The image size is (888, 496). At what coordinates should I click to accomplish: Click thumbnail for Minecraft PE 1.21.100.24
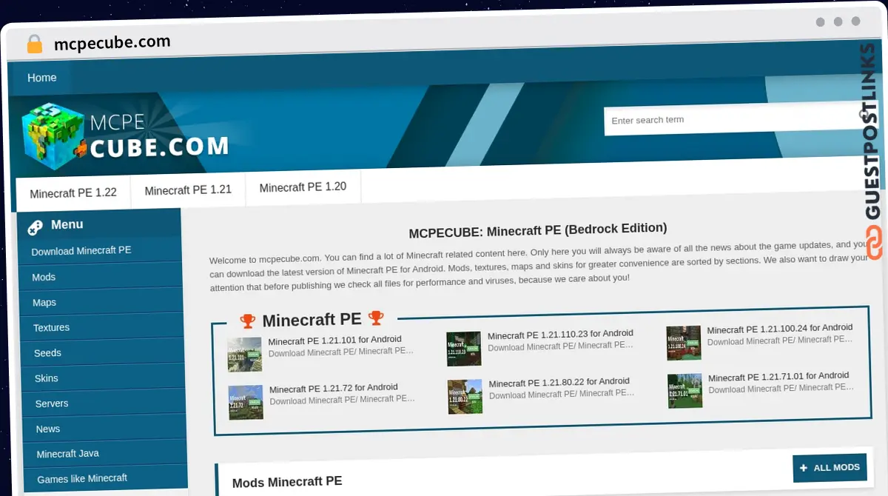pyautogui.click(x=684, y=343)
